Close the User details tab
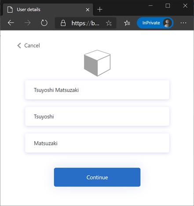194x206 pixels. pos(88,10)
